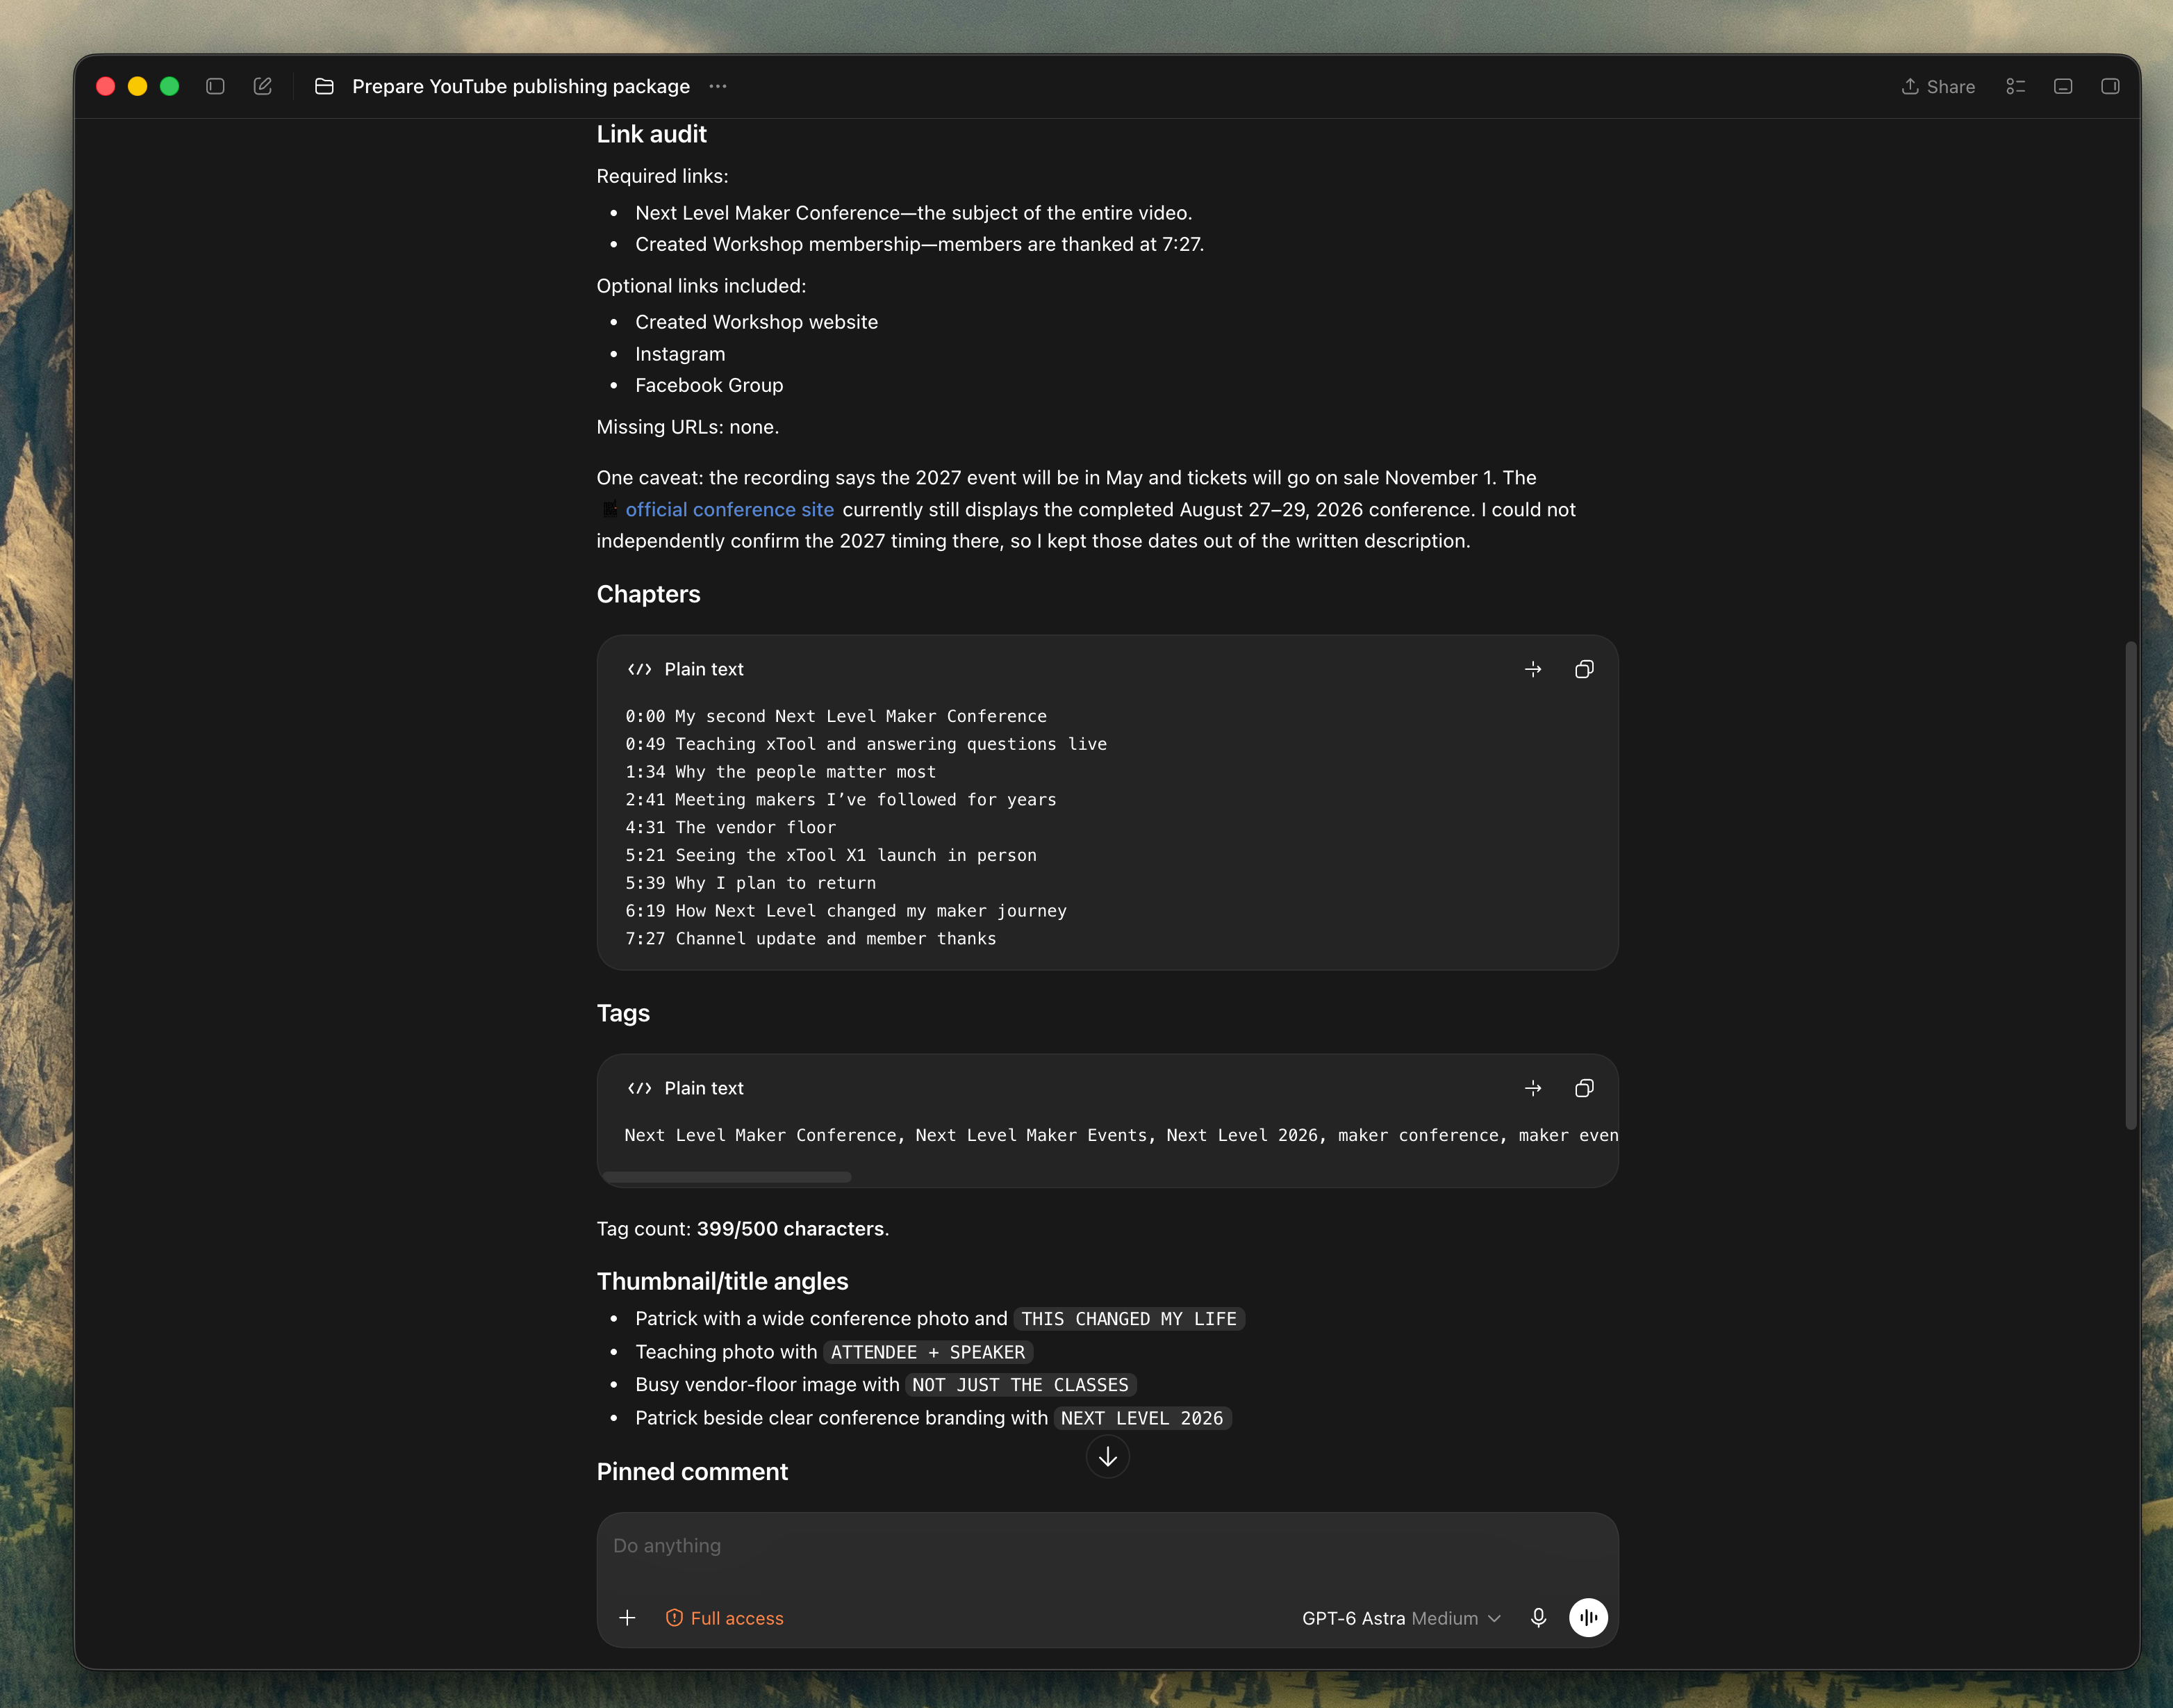Toggle the sidebar panel icon

pyautogui.click(x=215, y=86)
